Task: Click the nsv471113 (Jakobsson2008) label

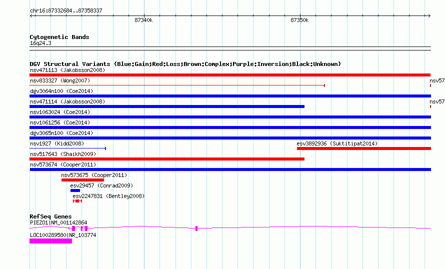Action: pos(67,70)
